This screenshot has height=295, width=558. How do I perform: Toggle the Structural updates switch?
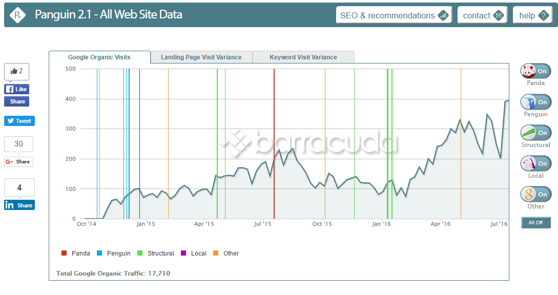click(535, 133)
